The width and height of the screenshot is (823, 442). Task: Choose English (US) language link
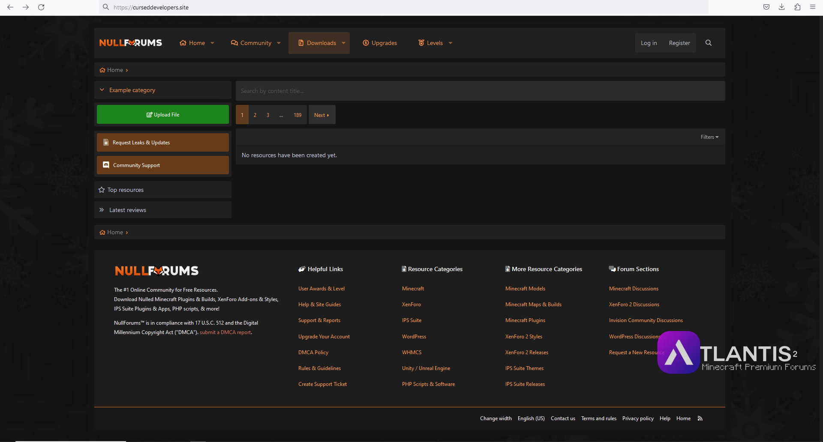531,418
